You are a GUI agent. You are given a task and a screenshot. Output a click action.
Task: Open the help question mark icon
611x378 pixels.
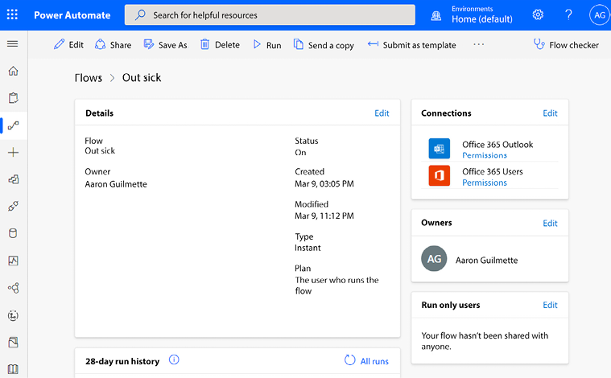[x=568, y=14]
